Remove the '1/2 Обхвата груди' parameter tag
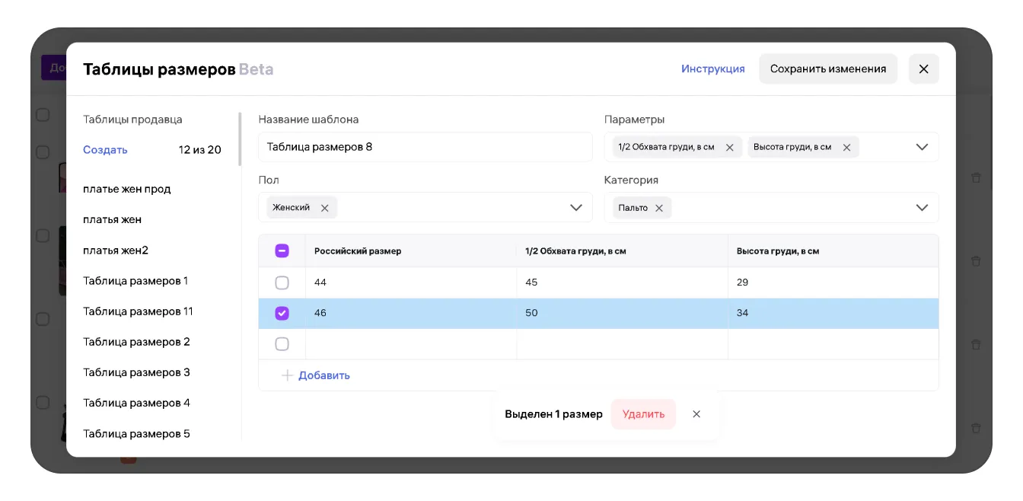Screen dimensions: 1023x501 [x=729, y=148]
